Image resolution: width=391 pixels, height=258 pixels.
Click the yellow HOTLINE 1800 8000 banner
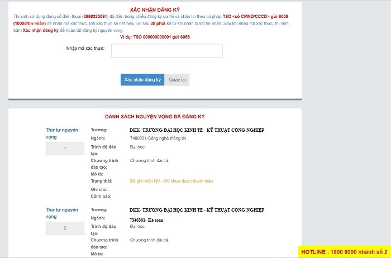click(x=344, y=252)
